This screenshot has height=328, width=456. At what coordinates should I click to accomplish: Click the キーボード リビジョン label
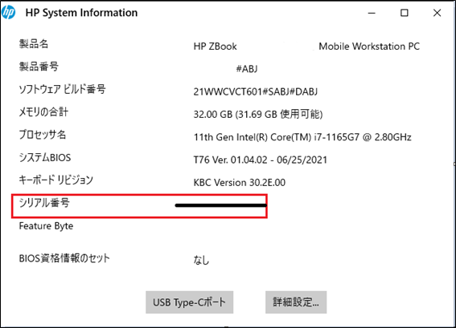click(x=55, y=180)
